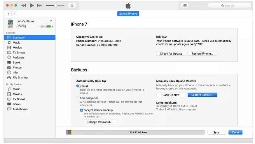Click the Capacity: 238.41 GB text
Viewport: 255px width, 144px height.
tap(90, 37)
